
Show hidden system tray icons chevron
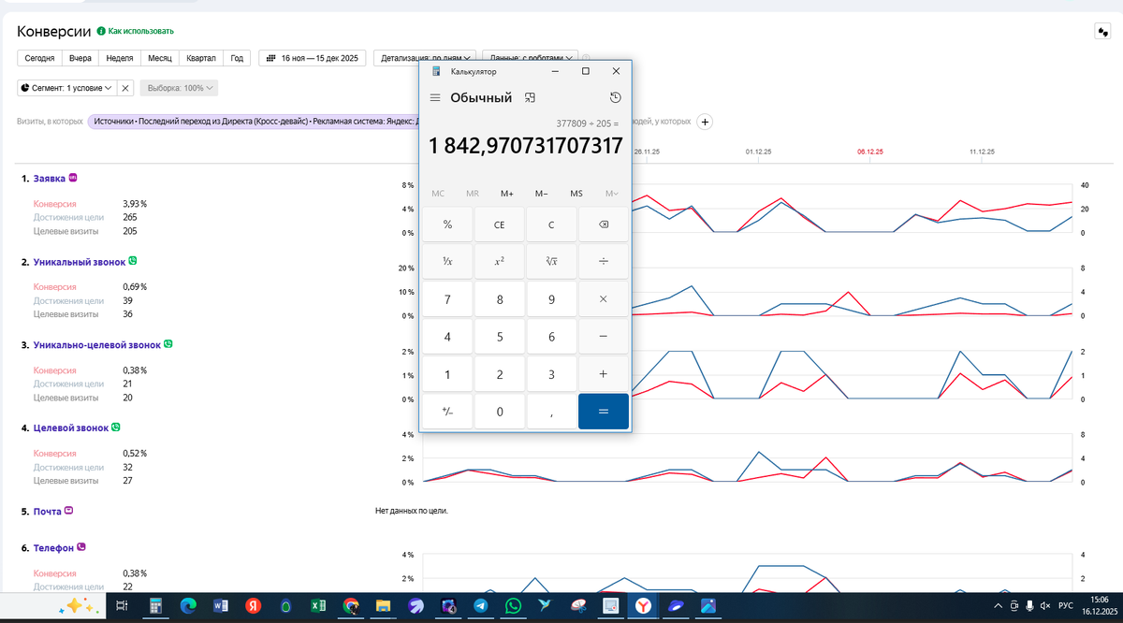[998, 606]
